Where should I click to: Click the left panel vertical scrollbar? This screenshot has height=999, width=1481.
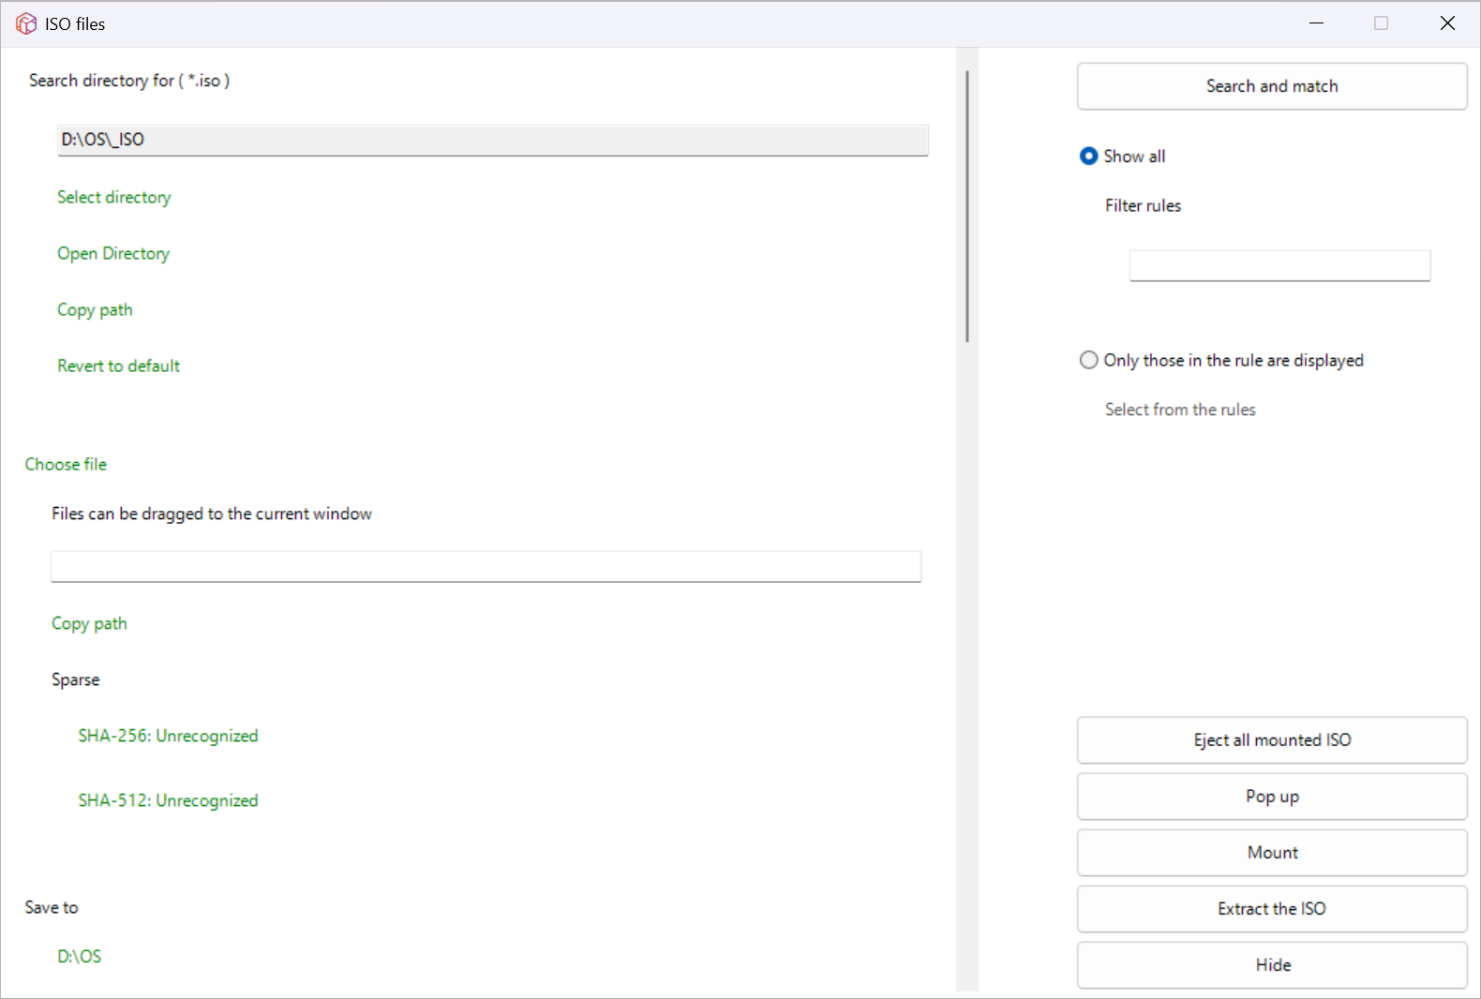966,206
